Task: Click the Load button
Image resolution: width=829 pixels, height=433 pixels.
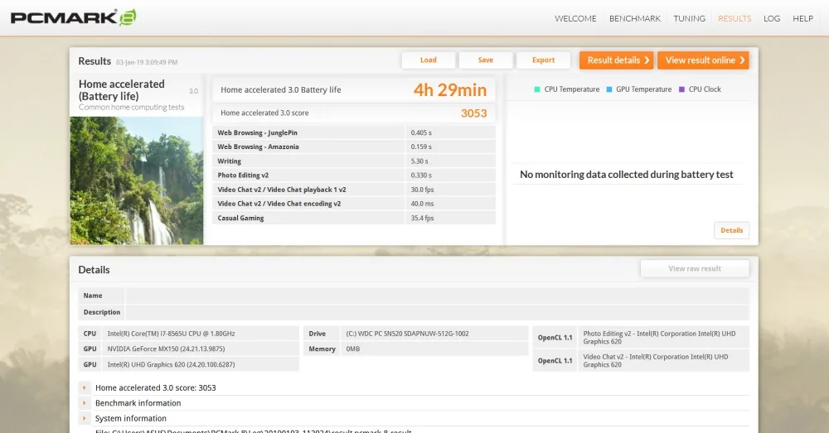Action: 429,60
